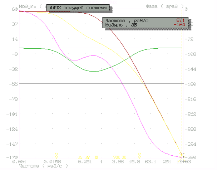Click the modulus value -164 in info box
Screen dimensions: 217x170
pos(179,25)
